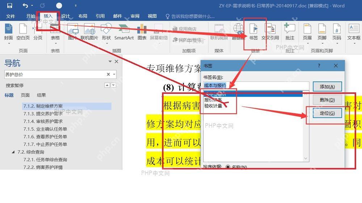362x203 pixels.
Task: Insert a page break with 分页
Action: tap(38, 32)
